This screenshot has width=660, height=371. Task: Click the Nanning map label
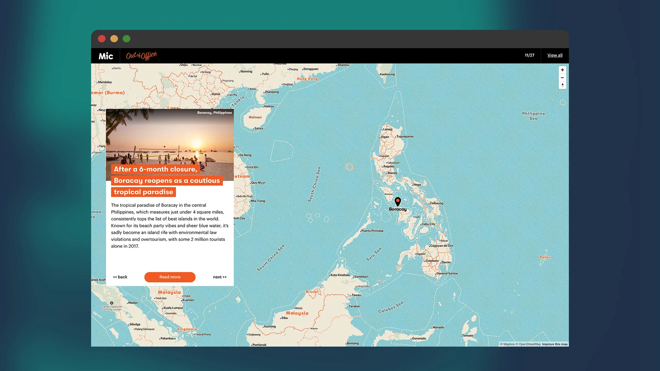246,72
